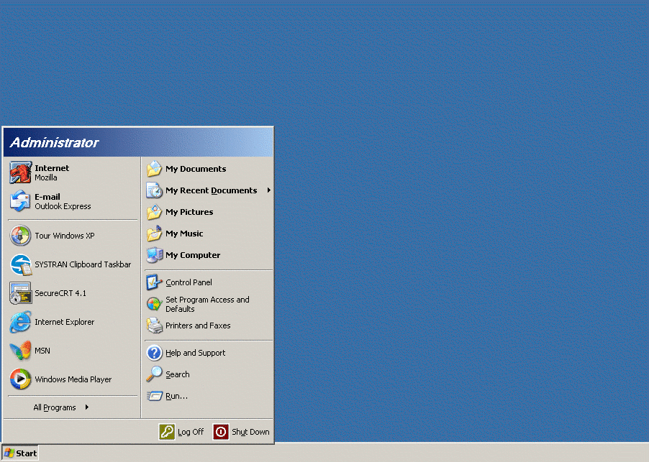Open Control Panel
This screenshot has height=462, width=649.
(189, 282)
